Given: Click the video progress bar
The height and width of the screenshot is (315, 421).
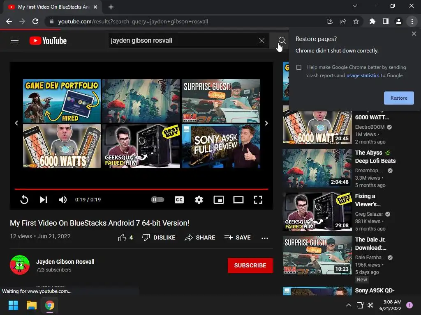Looking at the screenshot, I should [x=141, y=189].
